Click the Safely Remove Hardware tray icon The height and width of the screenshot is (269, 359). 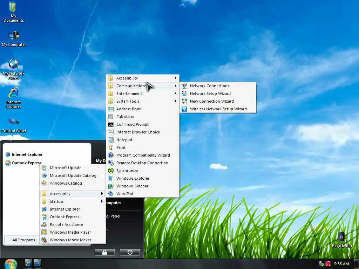click(321, 264)
